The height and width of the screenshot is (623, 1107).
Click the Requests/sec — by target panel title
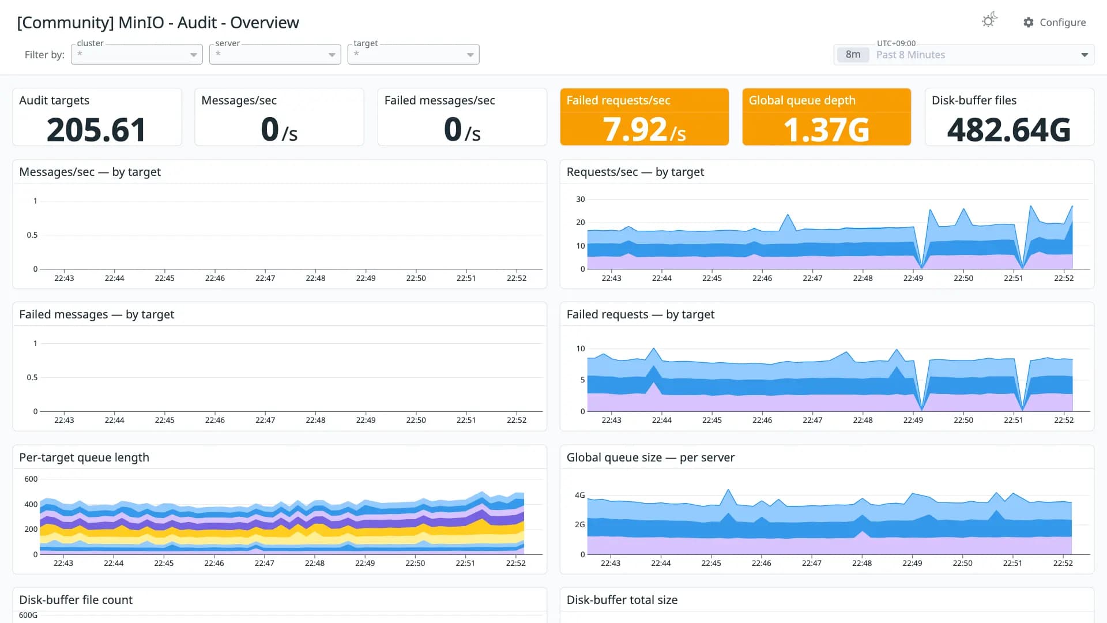click(635, 172)
